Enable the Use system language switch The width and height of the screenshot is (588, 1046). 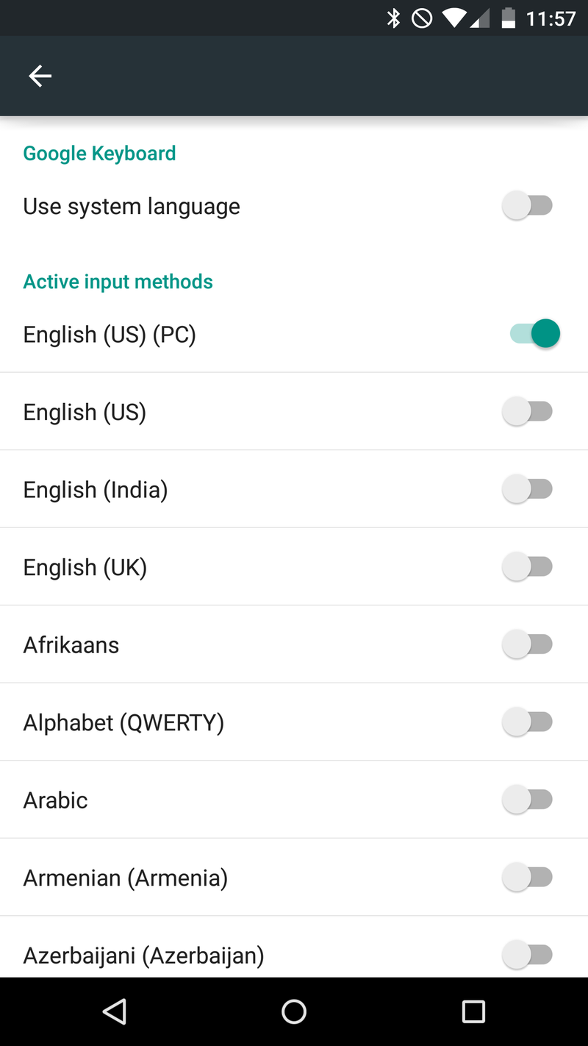(528, 206)
